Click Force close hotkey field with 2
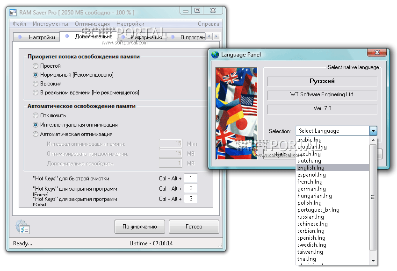 coord(191,188)
